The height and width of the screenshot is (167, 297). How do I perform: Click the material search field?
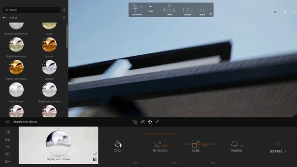pos(31,10)
